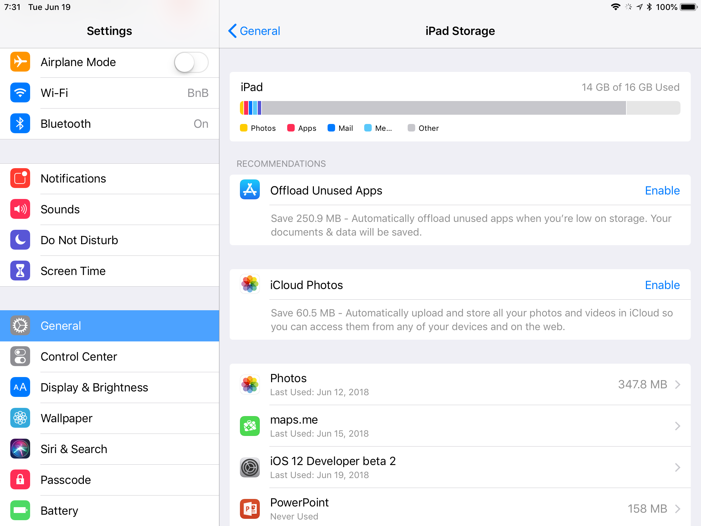Open Control Center settings

coord(110,356)
